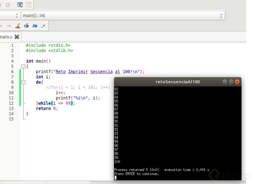253x184 pixels.
Task: Click the horizontal scrollbar below the editor
Action: click(46, 182)
